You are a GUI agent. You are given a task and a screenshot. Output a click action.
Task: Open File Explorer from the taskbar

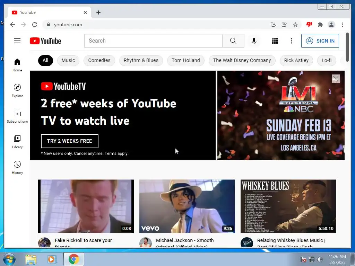(x=31, y=259)
